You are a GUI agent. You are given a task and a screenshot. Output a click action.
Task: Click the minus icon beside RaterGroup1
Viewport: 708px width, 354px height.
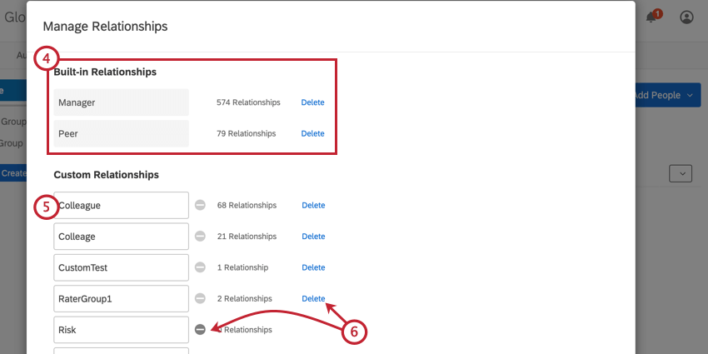200,298
